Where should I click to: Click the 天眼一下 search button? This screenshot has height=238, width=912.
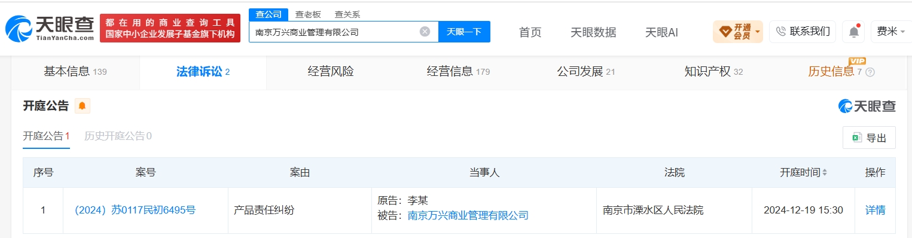[x=464, y=32]
